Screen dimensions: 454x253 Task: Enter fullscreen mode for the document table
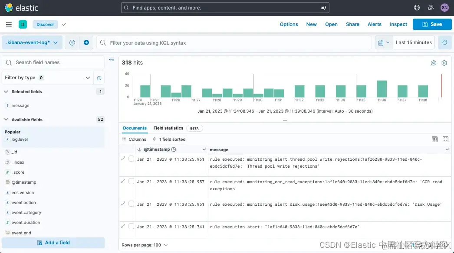coord(446,139)
